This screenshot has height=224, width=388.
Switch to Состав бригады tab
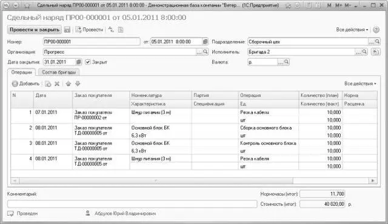pyautogui.click(x=59, y=73)
